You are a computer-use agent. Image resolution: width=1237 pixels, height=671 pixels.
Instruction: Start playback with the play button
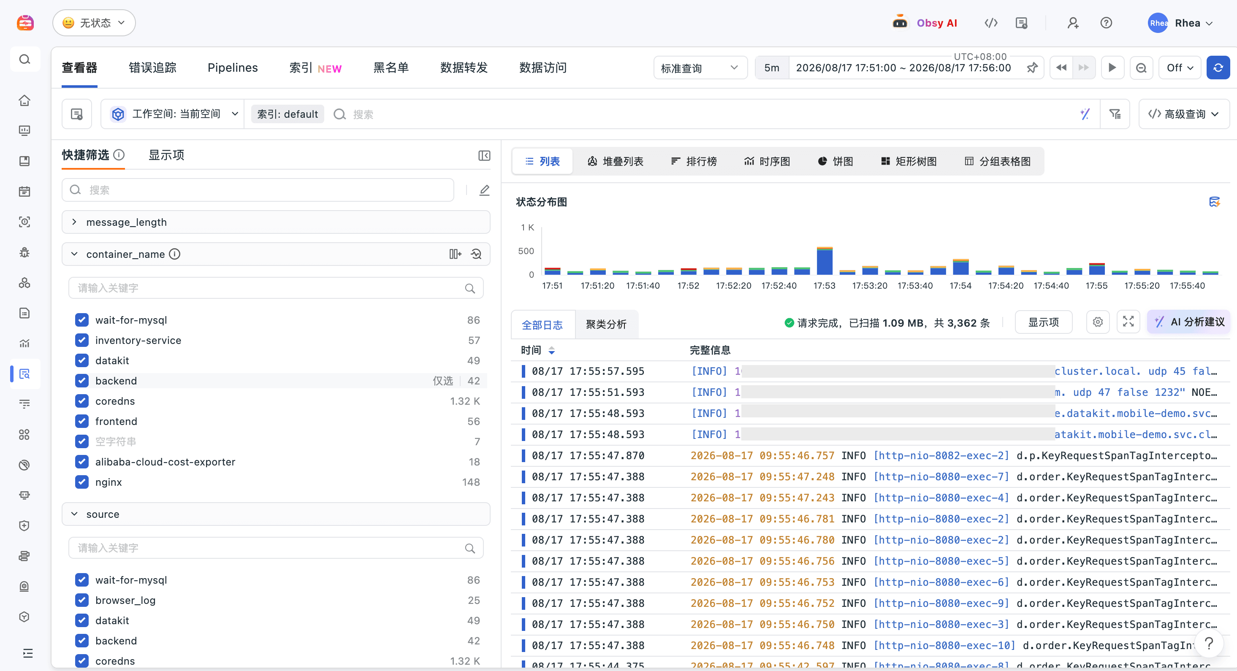coord(1112,68)
